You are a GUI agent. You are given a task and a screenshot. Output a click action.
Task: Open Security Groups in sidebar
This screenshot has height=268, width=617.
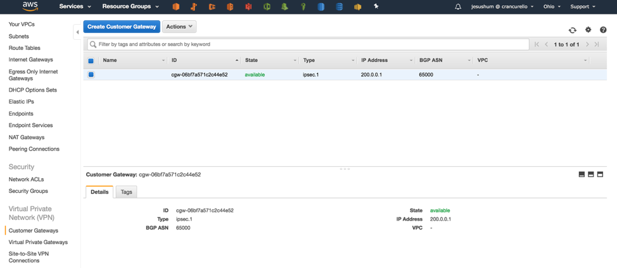pos(29,191)
